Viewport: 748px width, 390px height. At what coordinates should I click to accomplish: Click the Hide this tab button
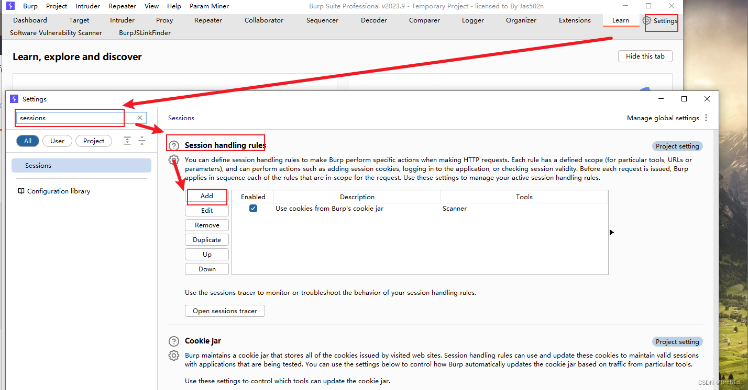645,56
